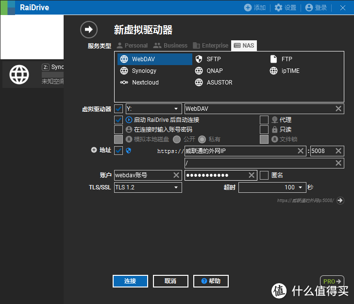
Task: Click the PRO upgrade badge
Action: pyautogui.click(x=332, y=281)
